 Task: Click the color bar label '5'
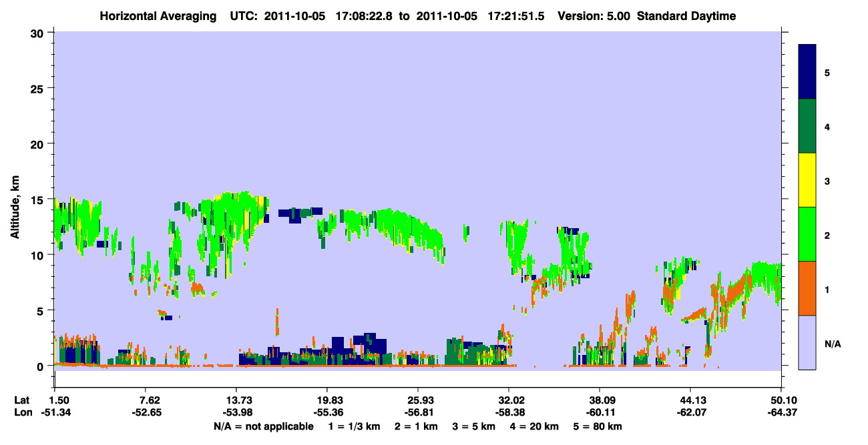[827, 72]
